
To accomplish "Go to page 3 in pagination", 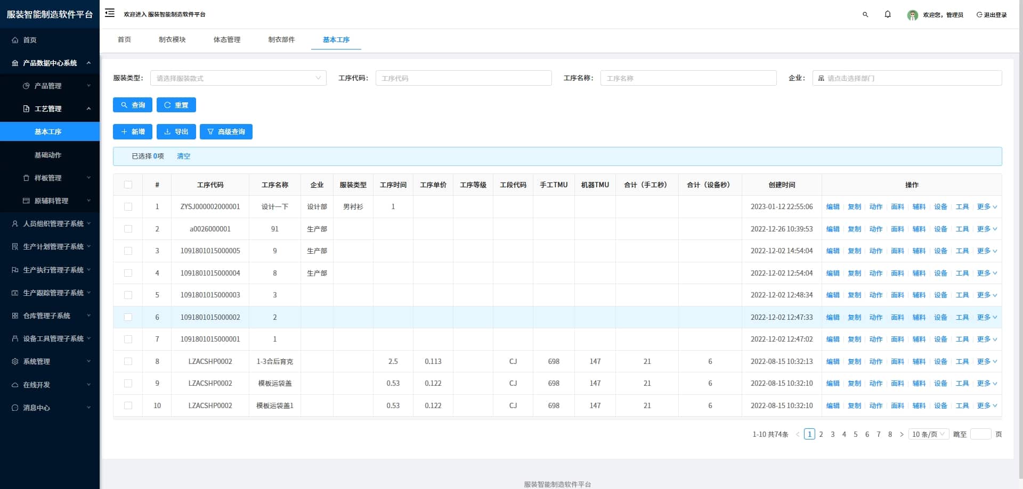I will click(x=832, y=434).
